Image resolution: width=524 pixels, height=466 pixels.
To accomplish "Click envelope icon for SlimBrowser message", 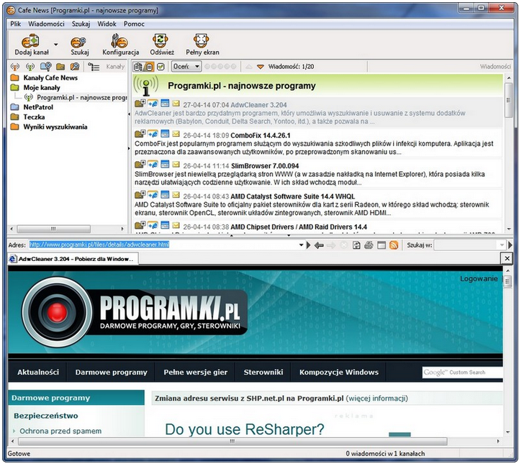I will coord(176,164).
